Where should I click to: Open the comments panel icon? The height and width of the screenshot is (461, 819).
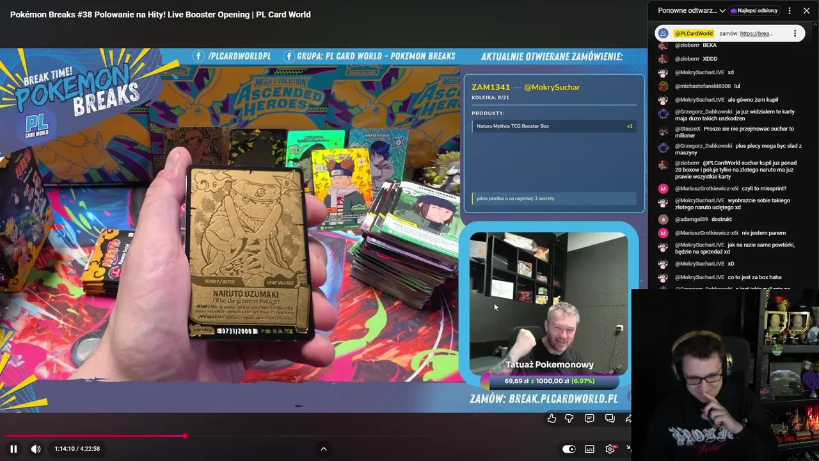pyautogui.click(x=589, y=418)
